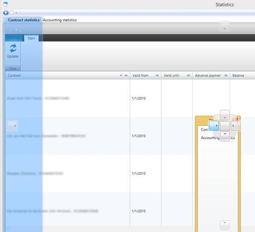Choose the left edge docking target
255x232 pixels.
(x=12, y=126)
